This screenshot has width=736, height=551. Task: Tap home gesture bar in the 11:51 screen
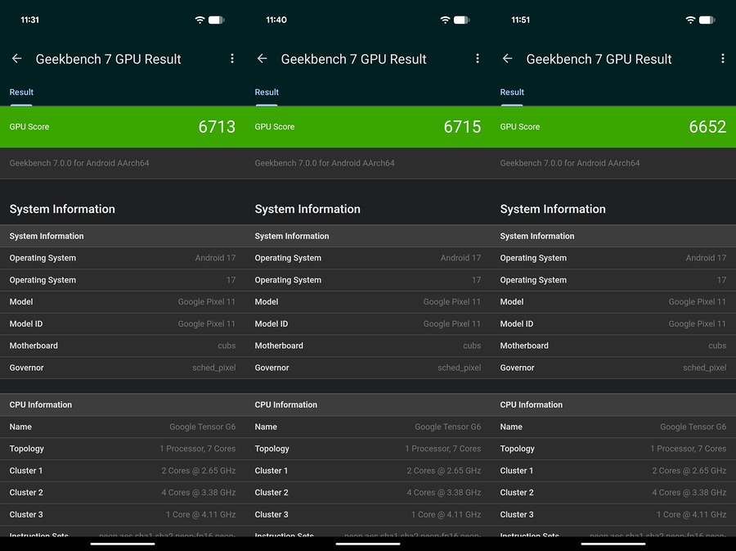coord(613,544)
